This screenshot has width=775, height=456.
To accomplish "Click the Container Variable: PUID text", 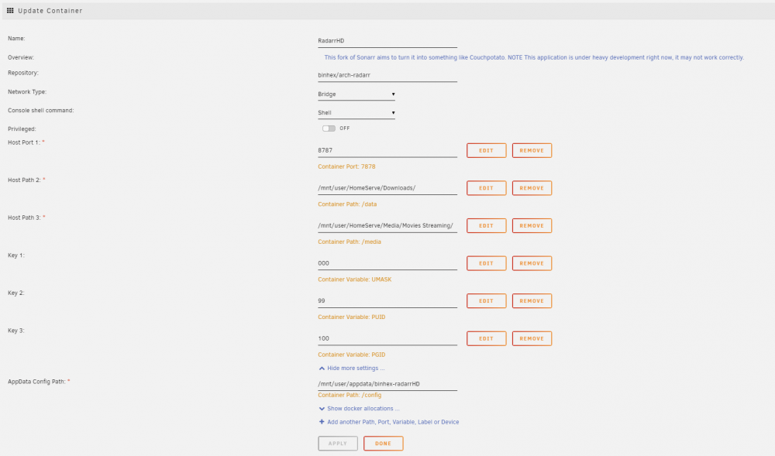I will coord(351,317).
